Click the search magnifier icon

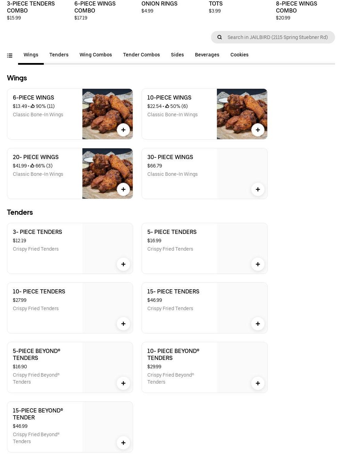(x=220, y=37)
